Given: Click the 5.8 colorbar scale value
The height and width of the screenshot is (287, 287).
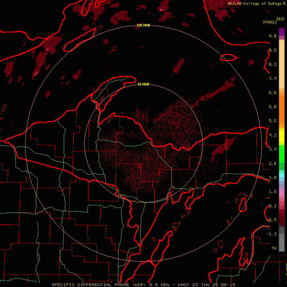Looking at the screenshot, I should [x=273, y=107].
